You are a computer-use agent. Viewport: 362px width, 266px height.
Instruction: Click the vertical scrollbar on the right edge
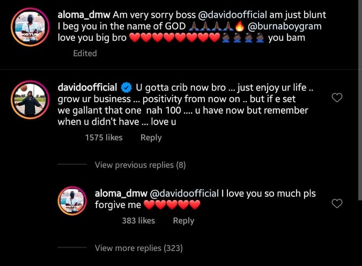tap(360, 99)
